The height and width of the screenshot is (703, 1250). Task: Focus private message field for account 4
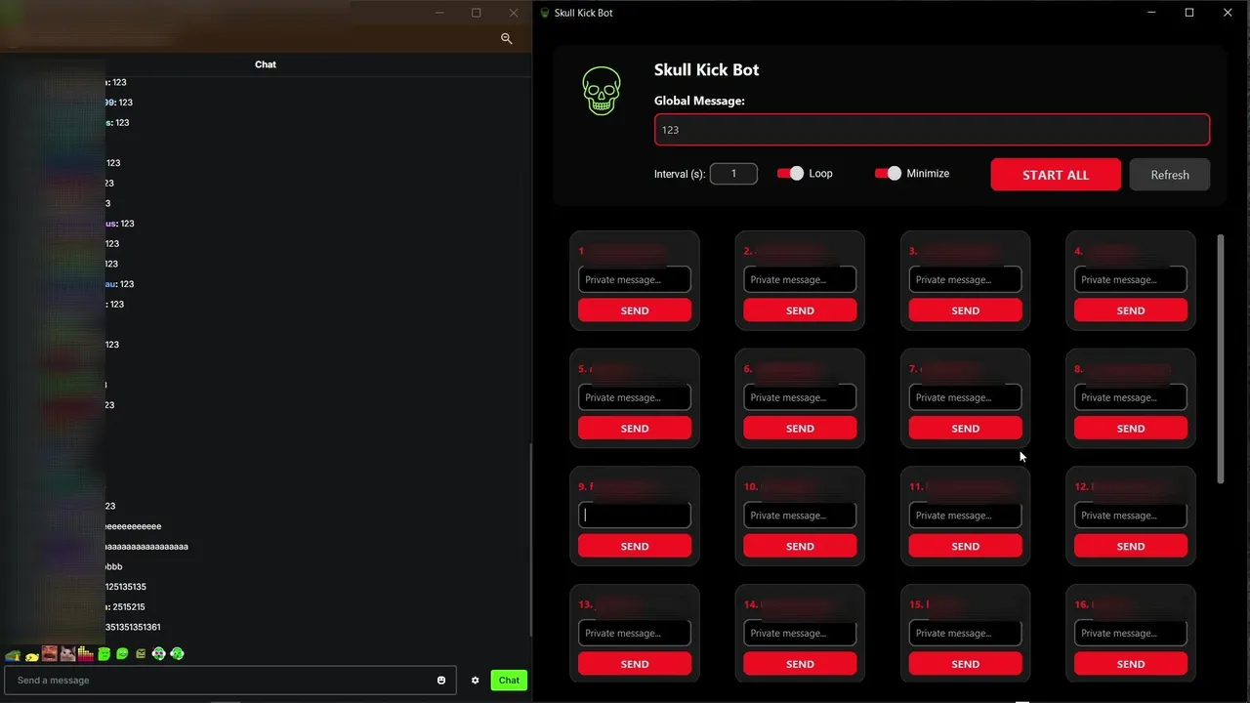point(1131,279)
